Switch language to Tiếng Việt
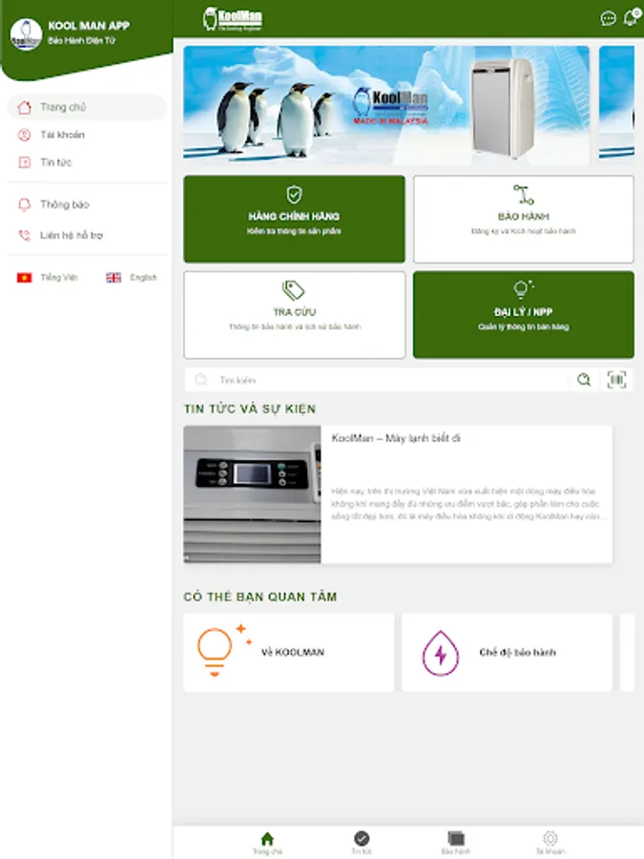The image size is (644, 859). click(x=48, y=278)
